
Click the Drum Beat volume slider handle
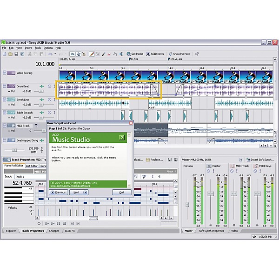(x=41, y=92)
